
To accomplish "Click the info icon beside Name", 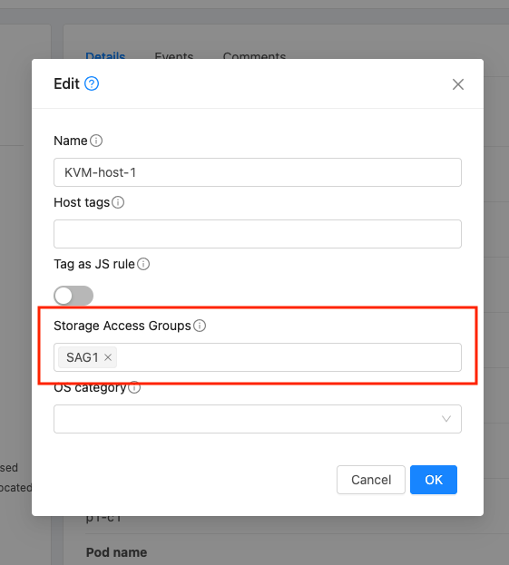I will pos(96,141).
